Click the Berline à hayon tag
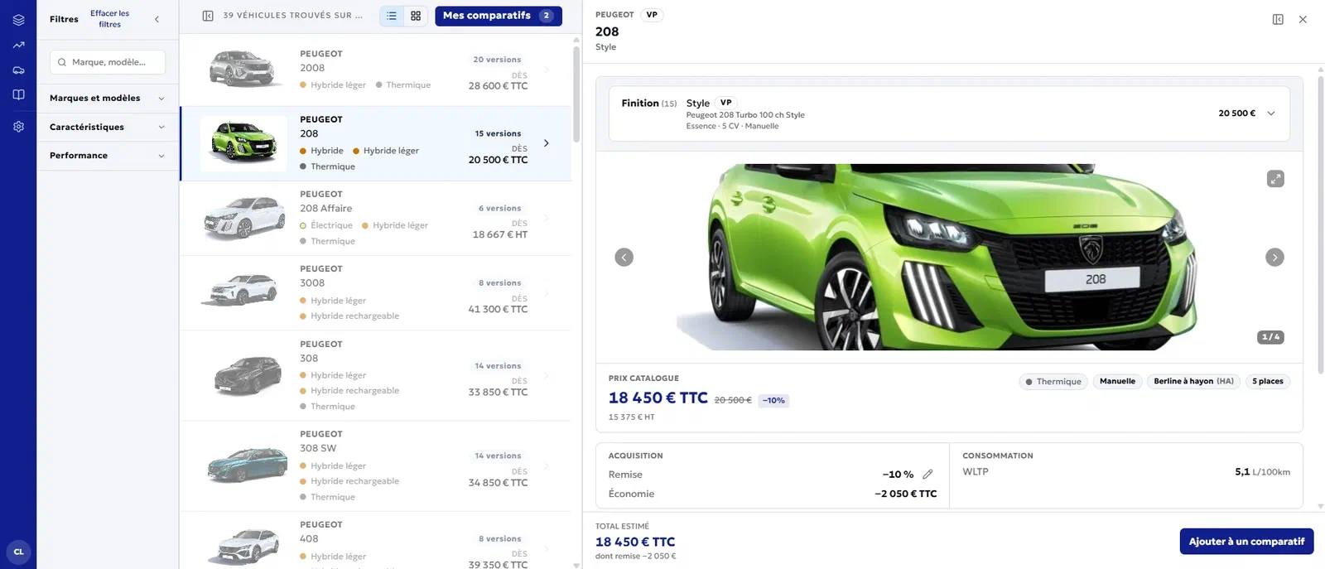 click(x=1193, y=382)
